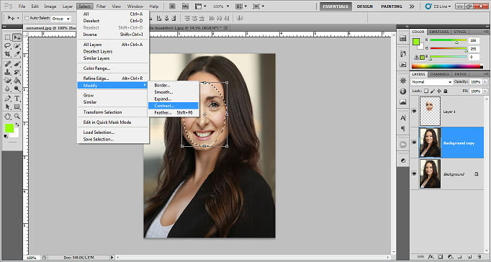
Task: Select the Quick Selection tool
Action: pyautogui.click(x=17, y=45)
